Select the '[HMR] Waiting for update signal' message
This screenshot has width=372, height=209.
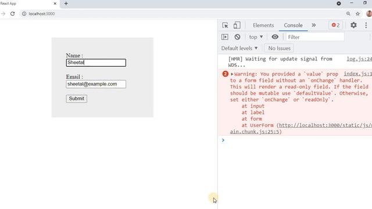[280, 62]
